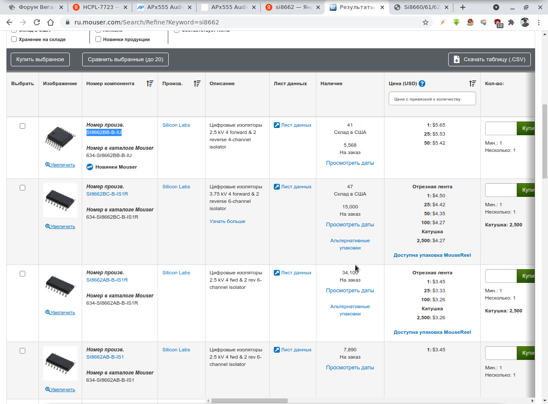Click datasheet icon for SI8662AB-B-IS1

click(277, 350)
